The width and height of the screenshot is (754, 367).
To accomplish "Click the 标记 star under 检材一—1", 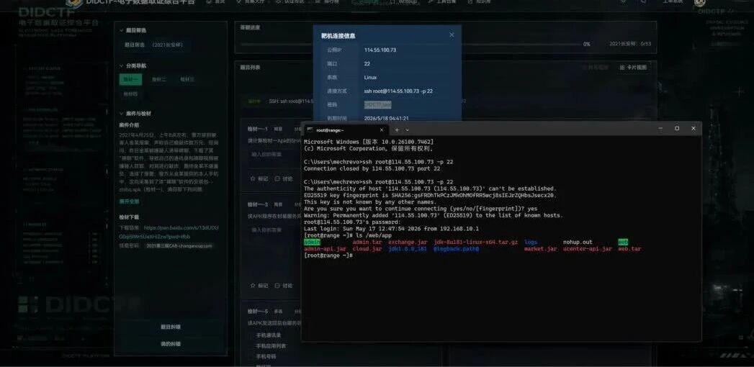I will [259, 178].
